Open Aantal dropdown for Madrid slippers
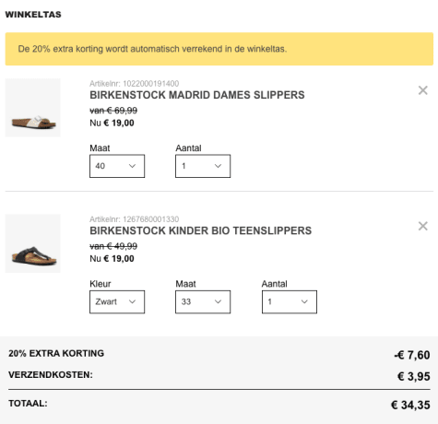The width and height of the screenshot is (438, 424). 203,166
